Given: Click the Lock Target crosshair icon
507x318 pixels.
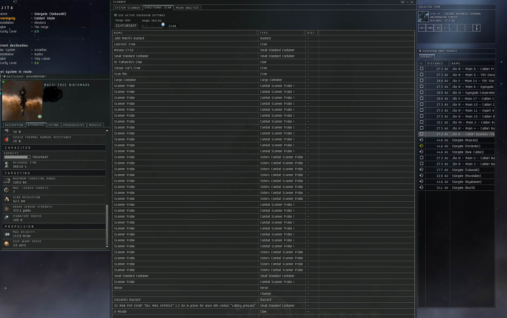Looking at the screenshot, I should coord(461,28).
